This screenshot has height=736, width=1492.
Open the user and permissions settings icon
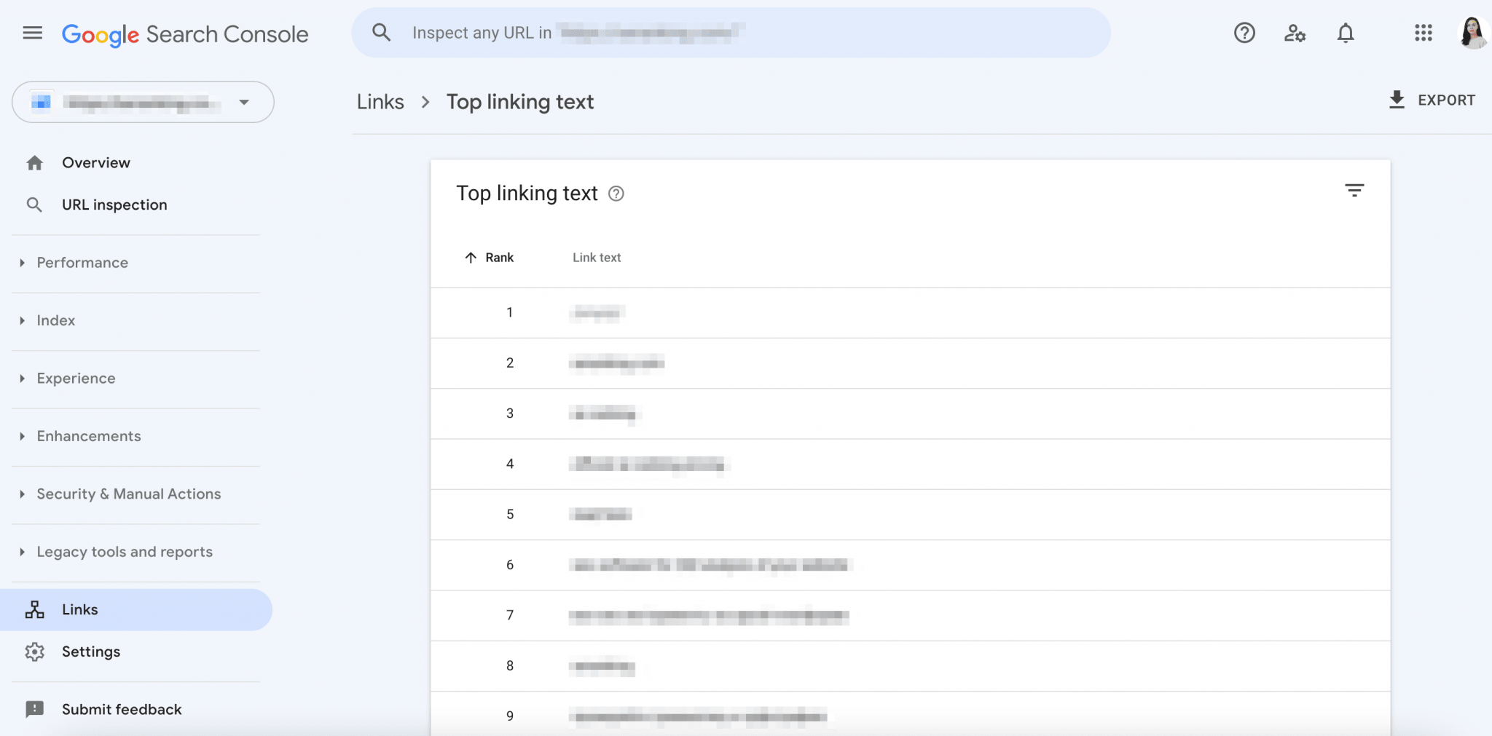coord(1295,33)
